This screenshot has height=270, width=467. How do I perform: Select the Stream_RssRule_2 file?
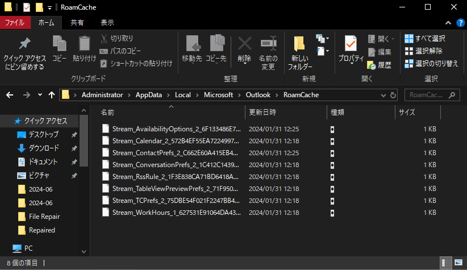[x=176, y=177]
